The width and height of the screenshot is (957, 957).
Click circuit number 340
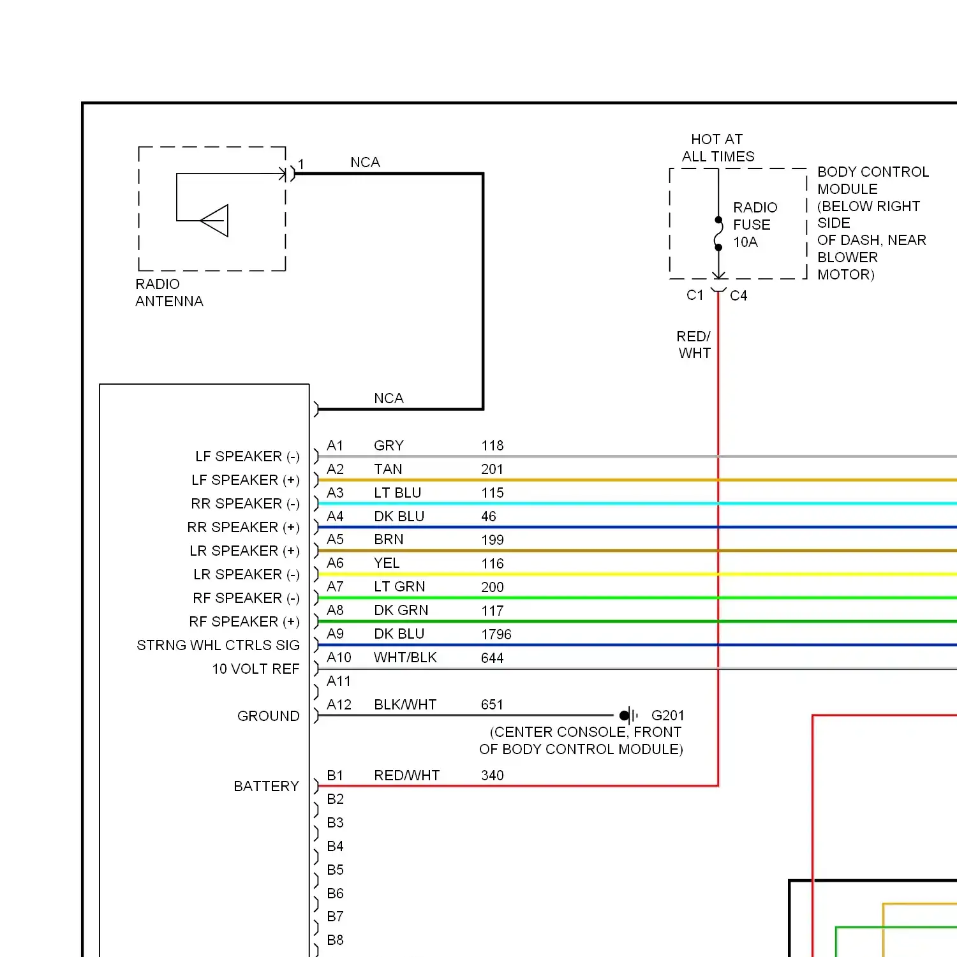point(493,776)
